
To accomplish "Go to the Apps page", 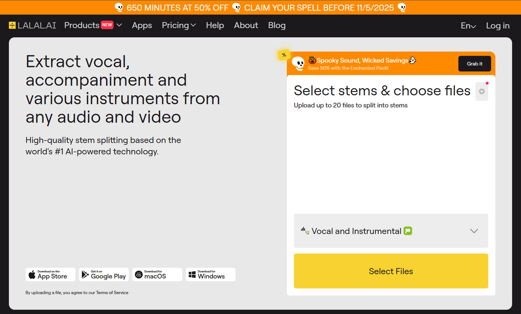I will [142, 25].
